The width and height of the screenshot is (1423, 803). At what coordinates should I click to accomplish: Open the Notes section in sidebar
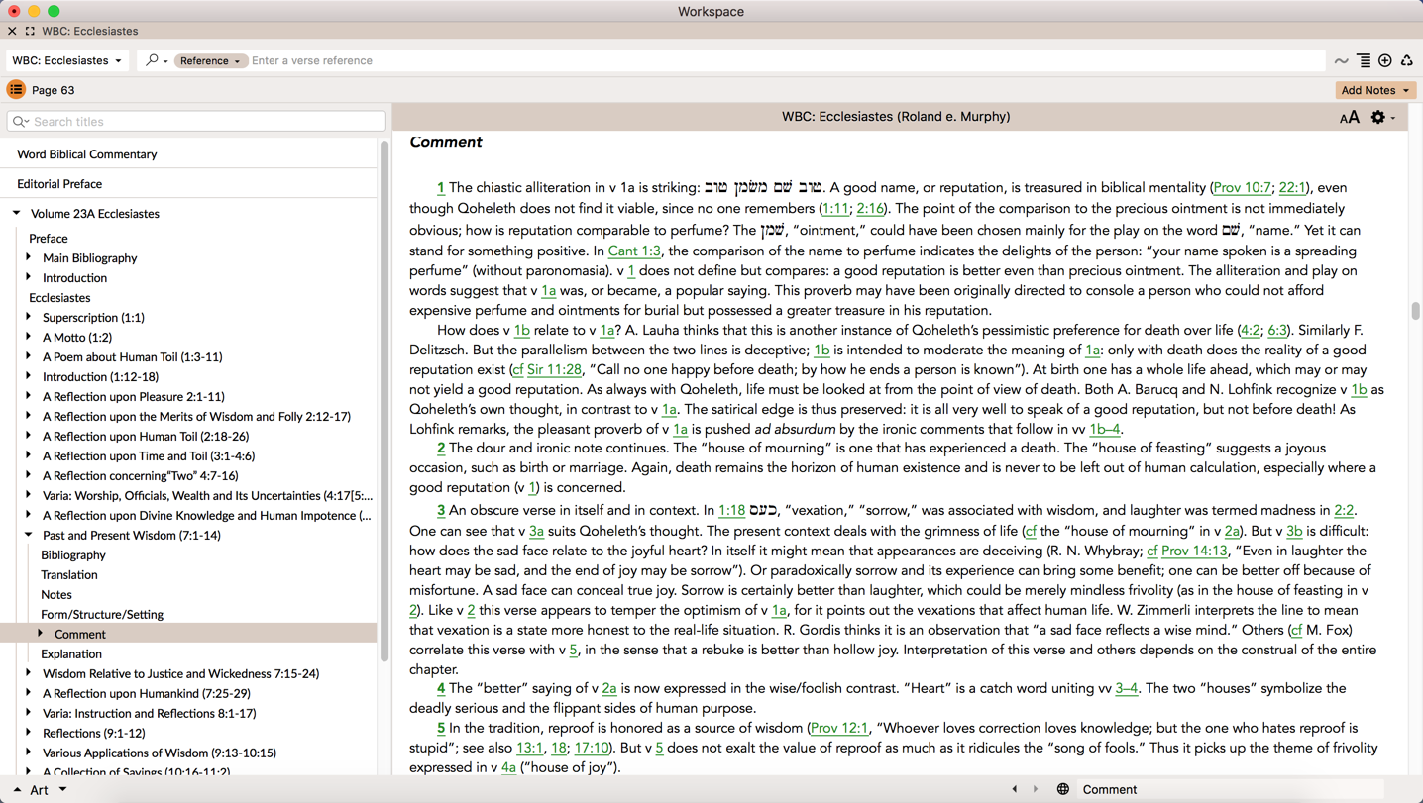pos(56,595)
